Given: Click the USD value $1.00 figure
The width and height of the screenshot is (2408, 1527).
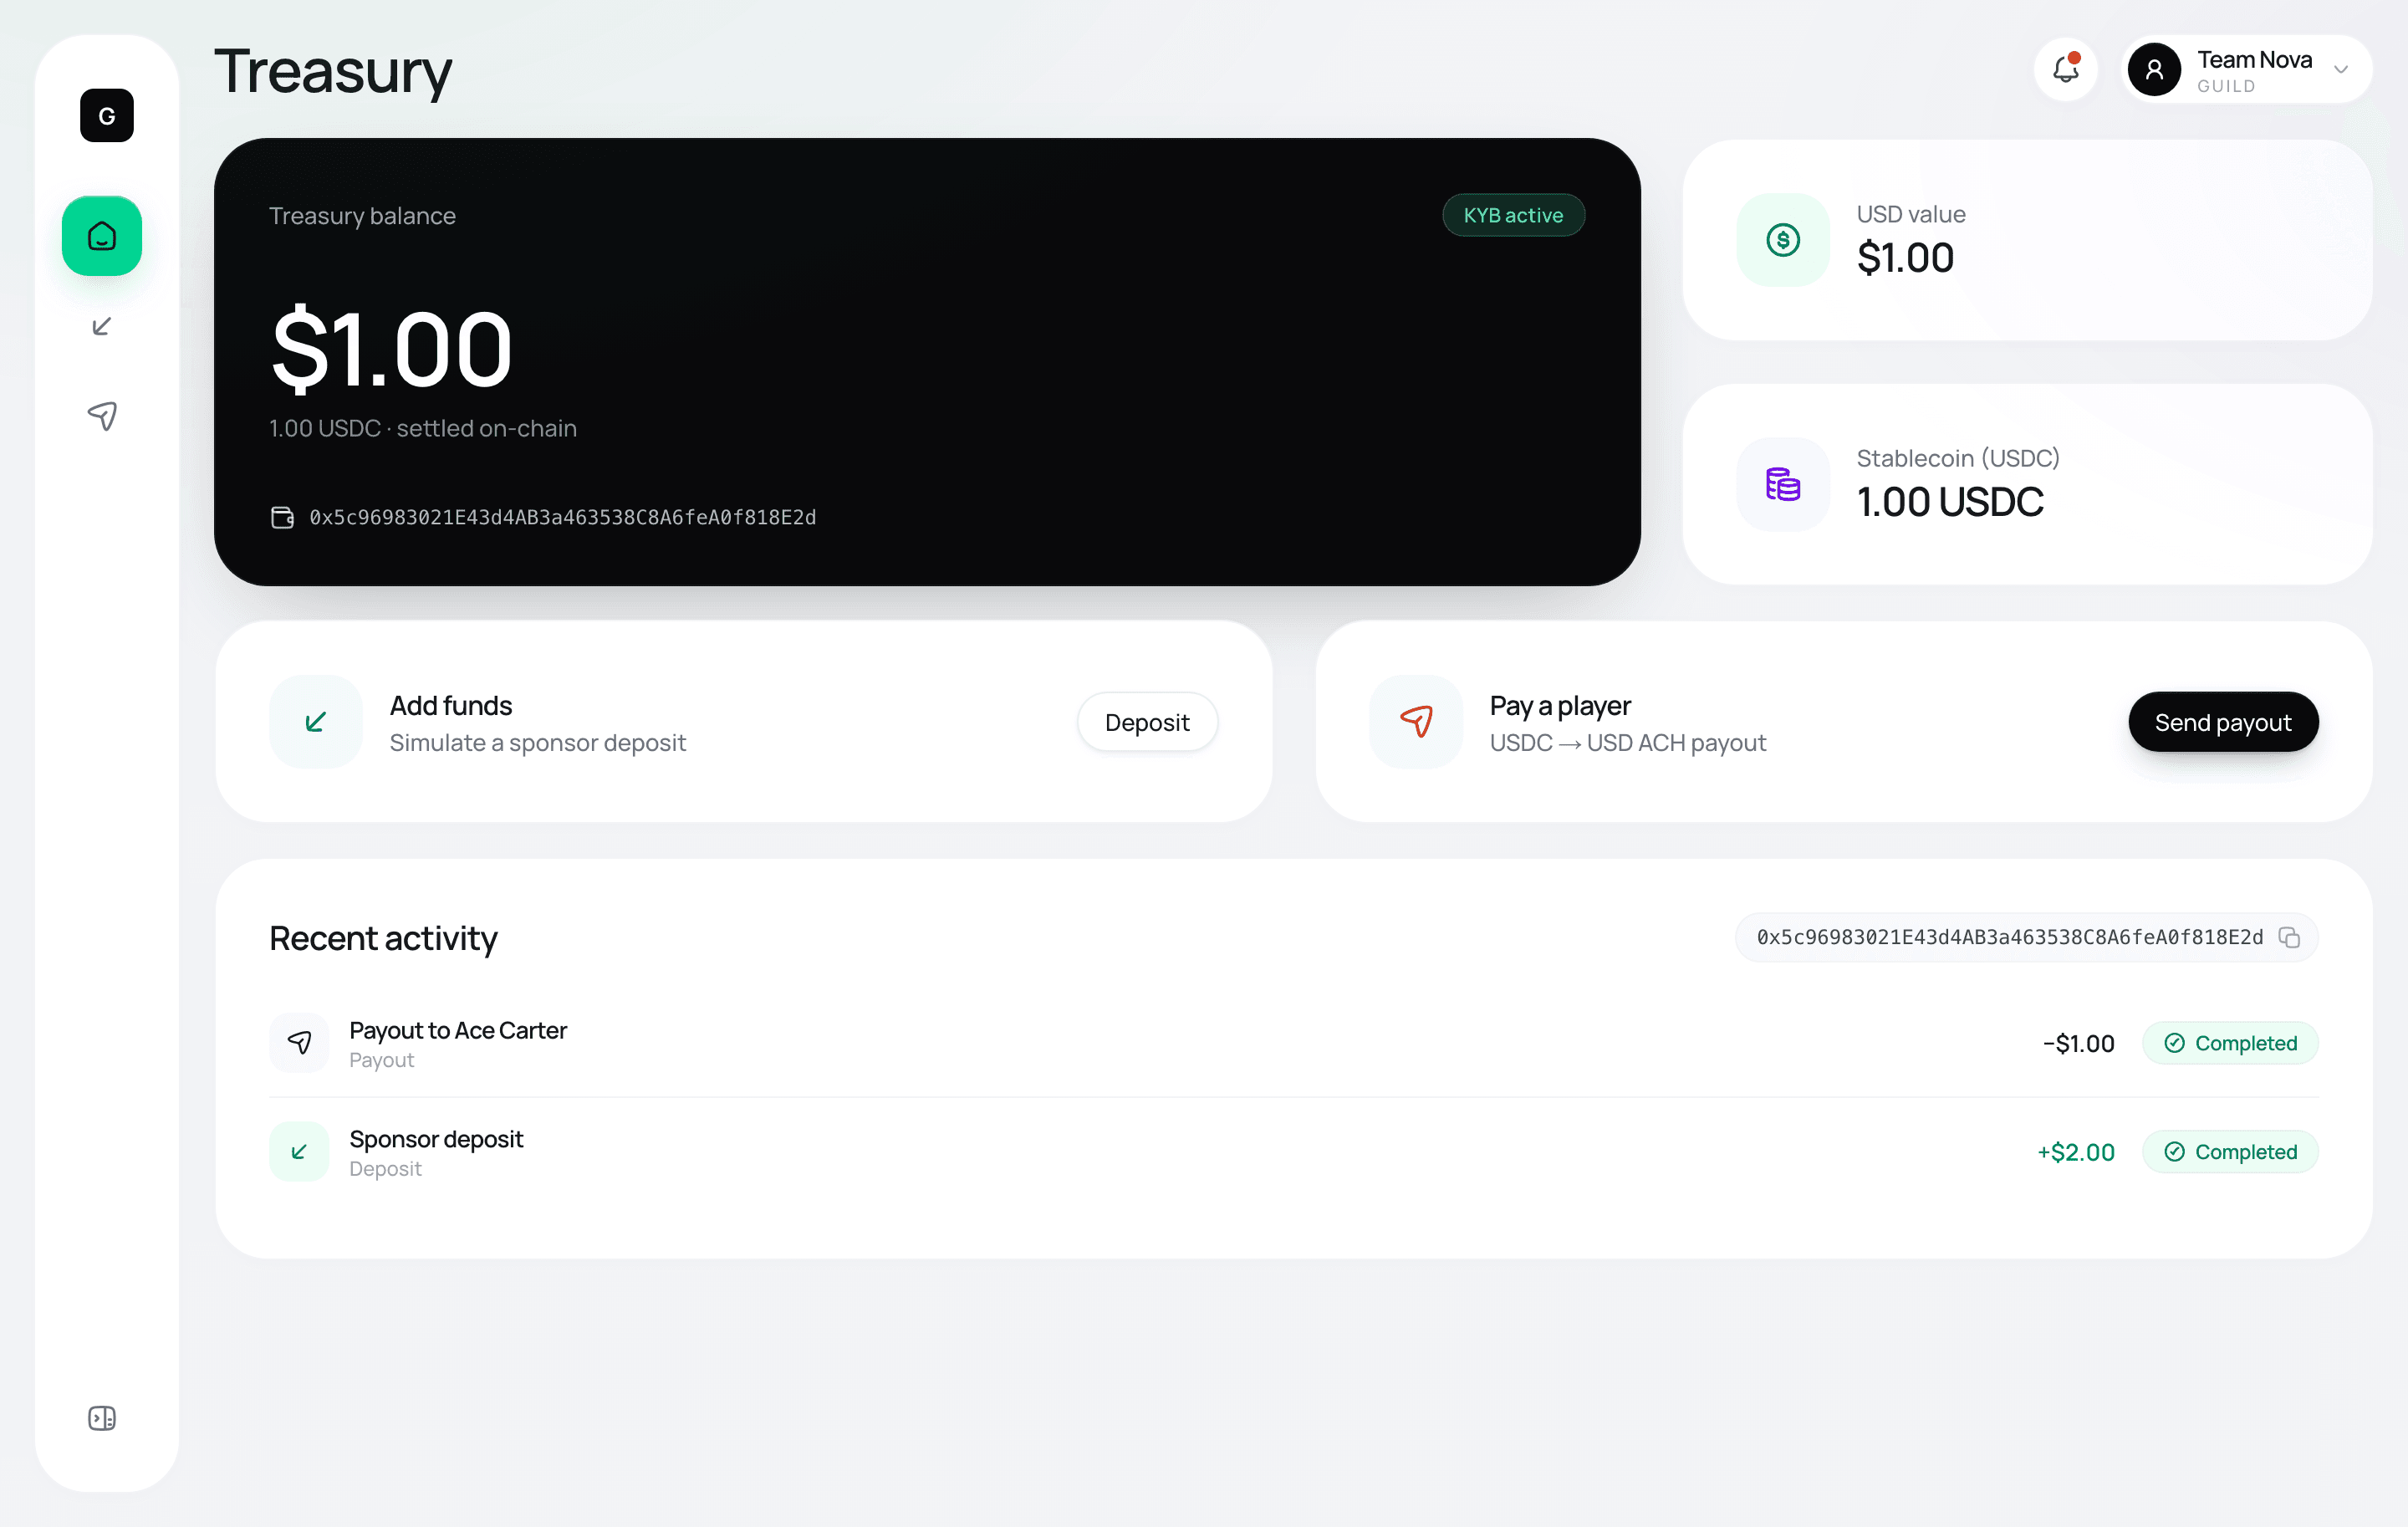Looking at the screenshot, I should 1905,258.
